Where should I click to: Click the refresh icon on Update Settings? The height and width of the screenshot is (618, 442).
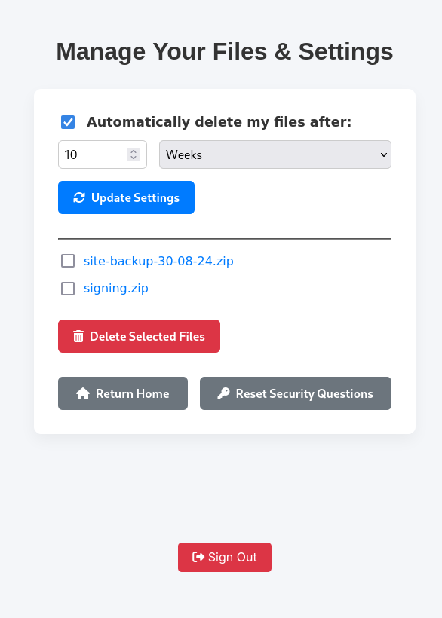pyautogui.click(x=78, y=197)
